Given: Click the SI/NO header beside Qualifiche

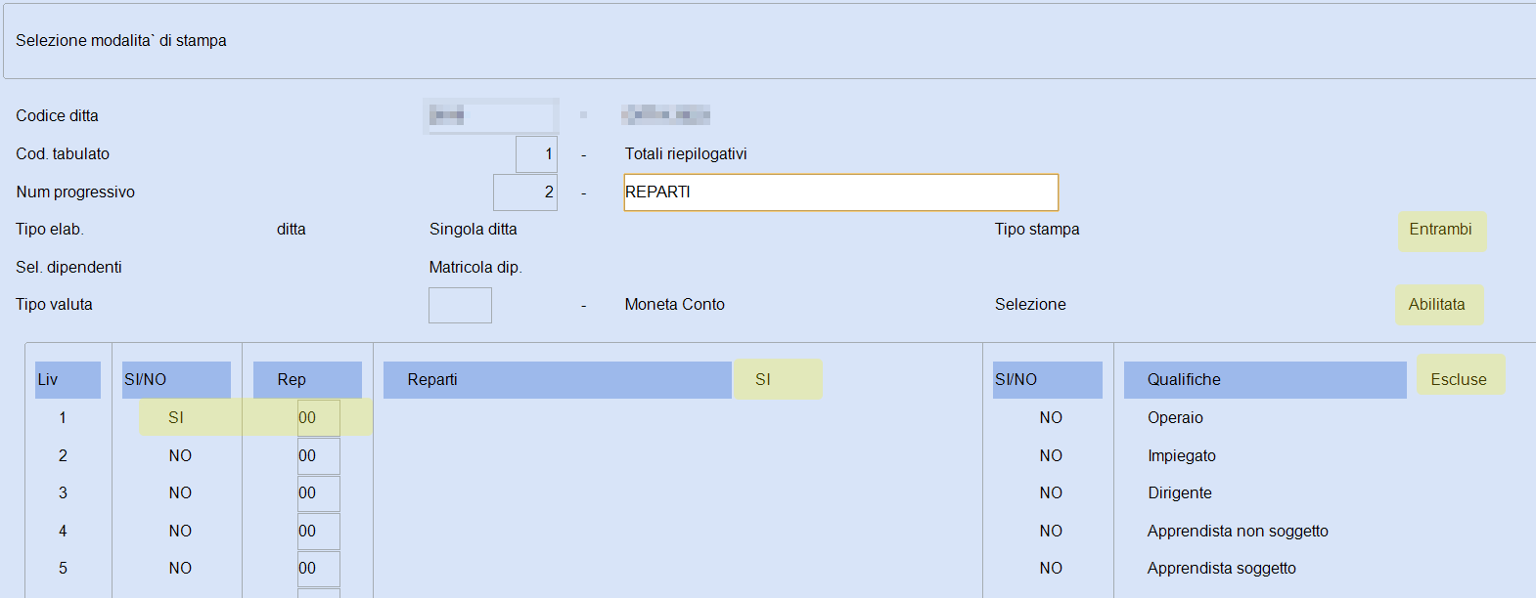Looking at the screenshot, I should point(1048,380).
